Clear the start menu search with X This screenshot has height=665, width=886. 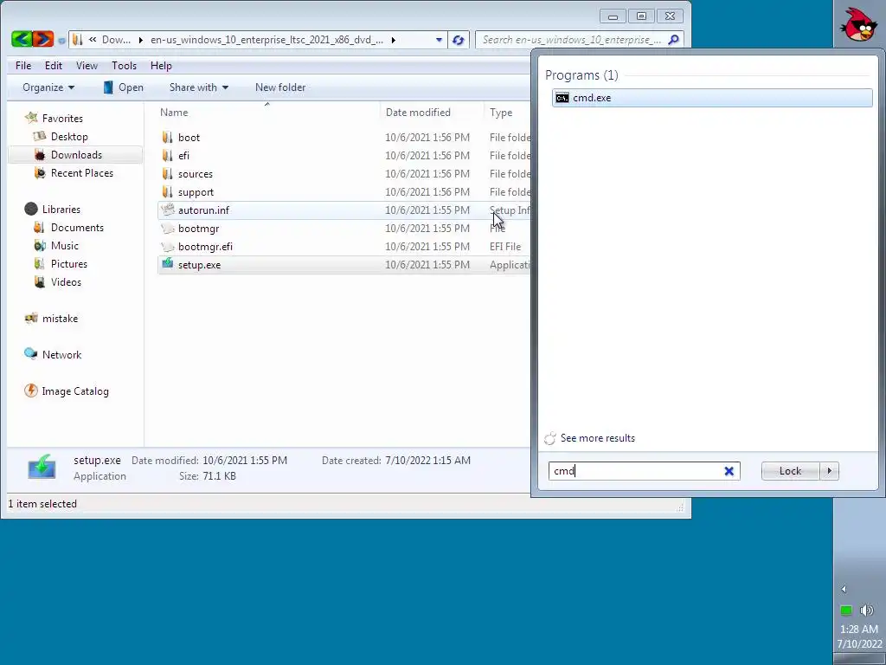click(x=729, y=471)
